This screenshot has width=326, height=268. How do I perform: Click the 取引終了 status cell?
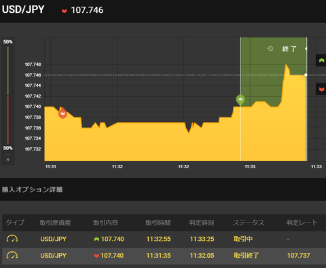(247, 256)
